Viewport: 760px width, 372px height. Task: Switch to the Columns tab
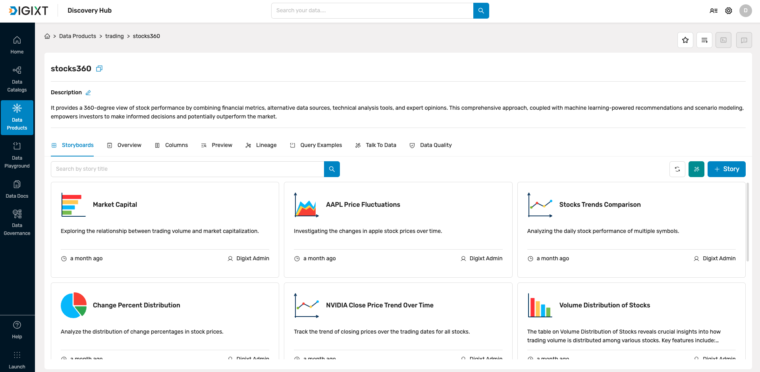pos(176,145)
